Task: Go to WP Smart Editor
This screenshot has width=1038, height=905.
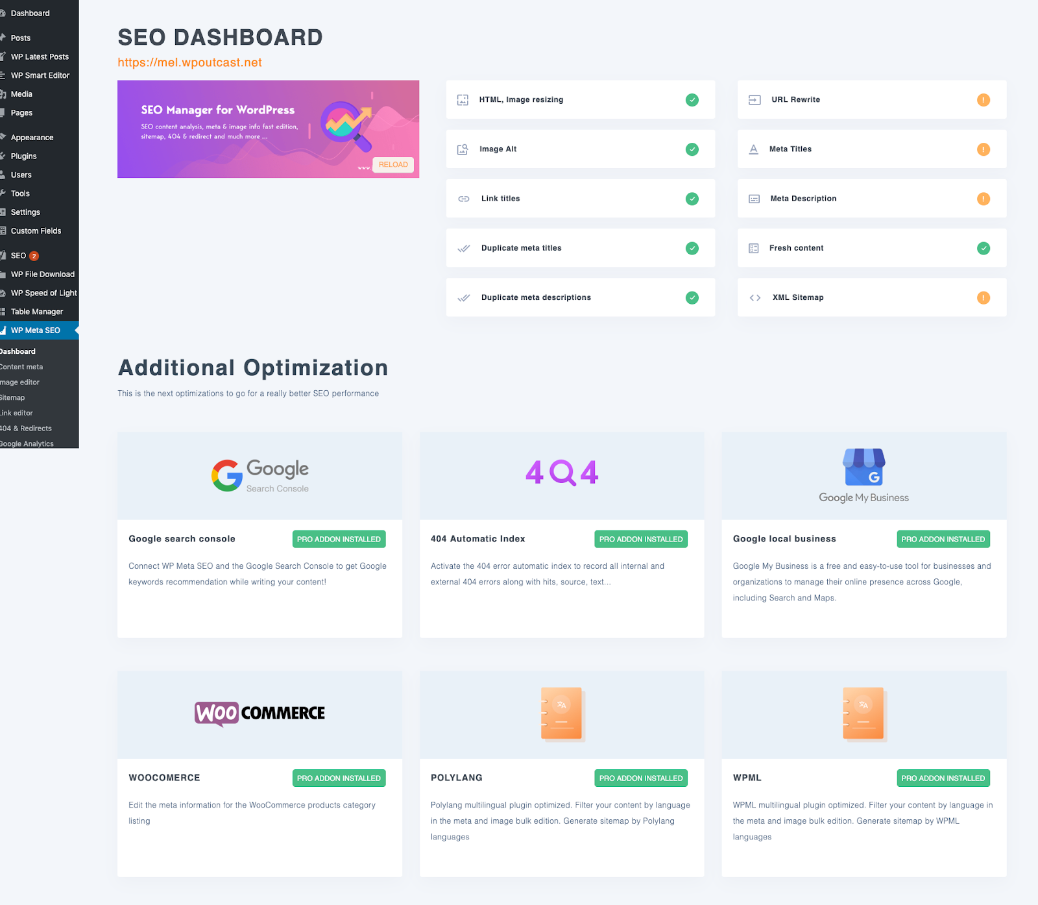Action: [40, 75]
